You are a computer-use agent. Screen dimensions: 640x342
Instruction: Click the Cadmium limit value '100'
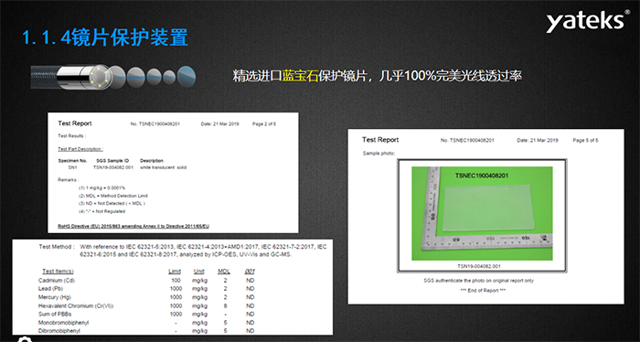coord(176,281)
